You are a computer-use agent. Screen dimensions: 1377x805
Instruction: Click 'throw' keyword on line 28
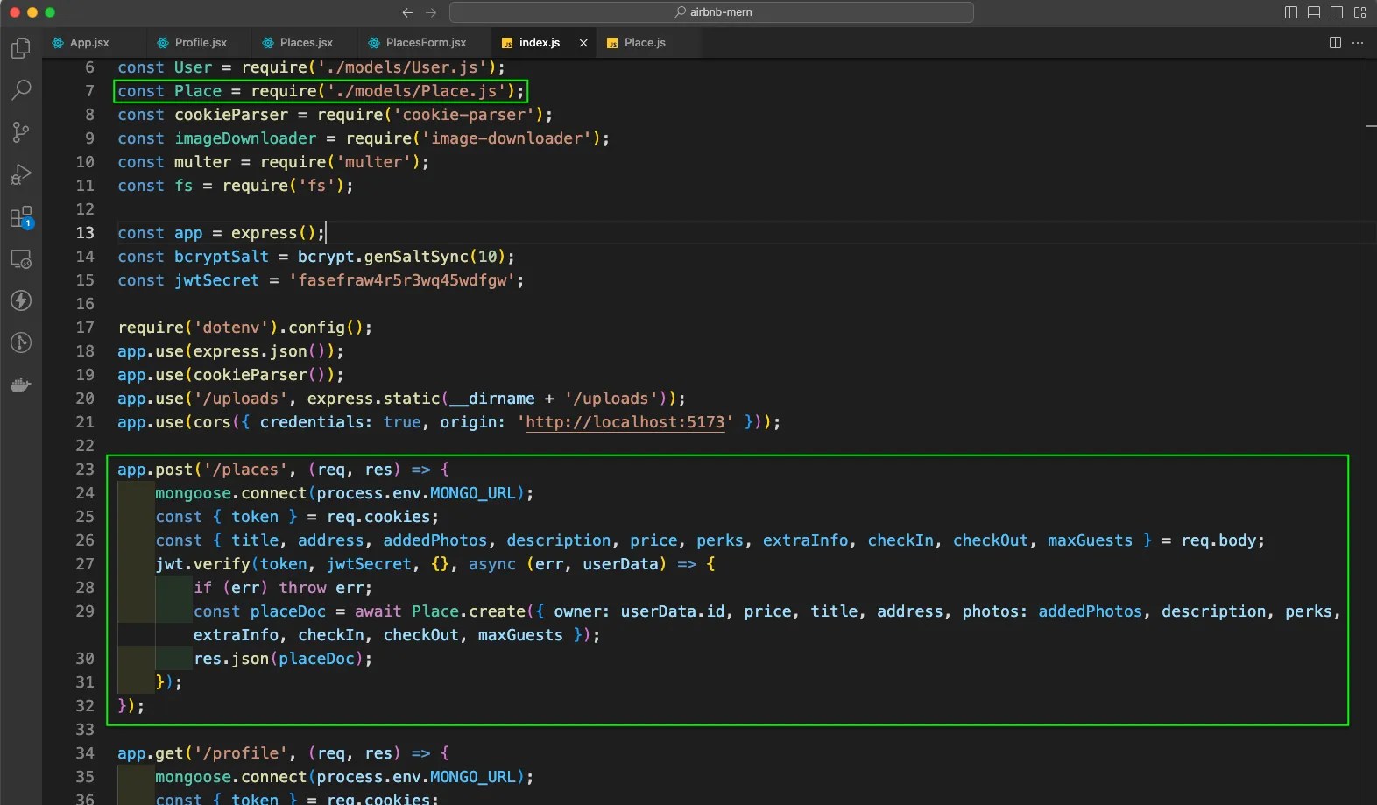(x=302, y=588)
